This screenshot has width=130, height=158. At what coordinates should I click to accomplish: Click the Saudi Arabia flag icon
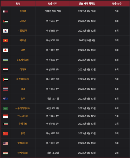click(x=5, y=108)
